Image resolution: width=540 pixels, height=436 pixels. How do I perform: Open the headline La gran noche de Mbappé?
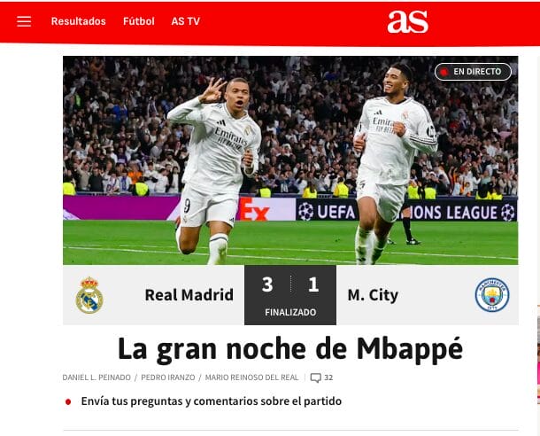pos(290,349)
